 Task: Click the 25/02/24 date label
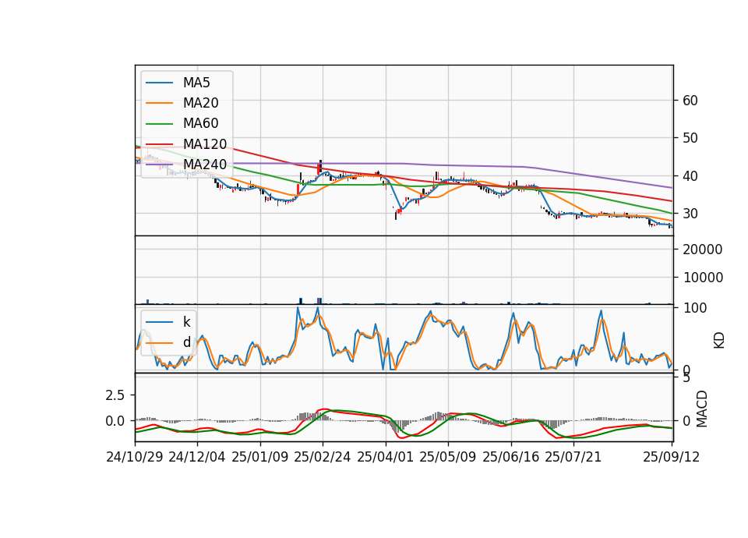pos(322,457)
